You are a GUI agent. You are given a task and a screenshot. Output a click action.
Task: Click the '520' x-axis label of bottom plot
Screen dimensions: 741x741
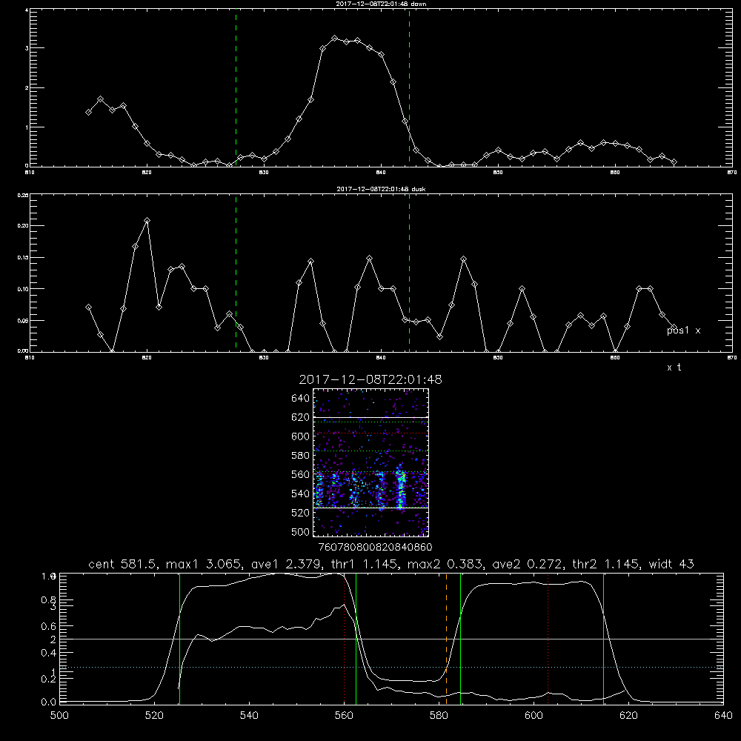pyautogui.click(x=154, y=715)
